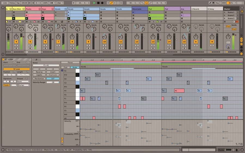Click the Solo button on track 9
This screenshot has height=153, width=245.
point(88,45)
